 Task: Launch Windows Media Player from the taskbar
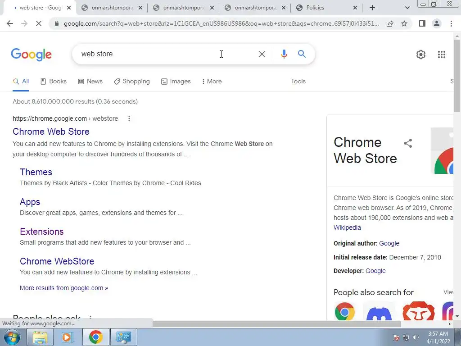coord(68,337)
